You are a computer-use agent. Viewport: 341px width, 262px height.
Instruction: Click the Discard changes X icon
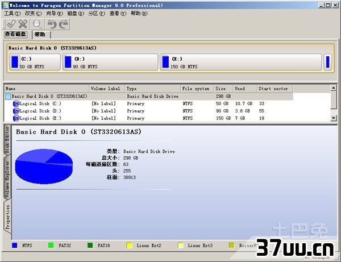point(23,24)
